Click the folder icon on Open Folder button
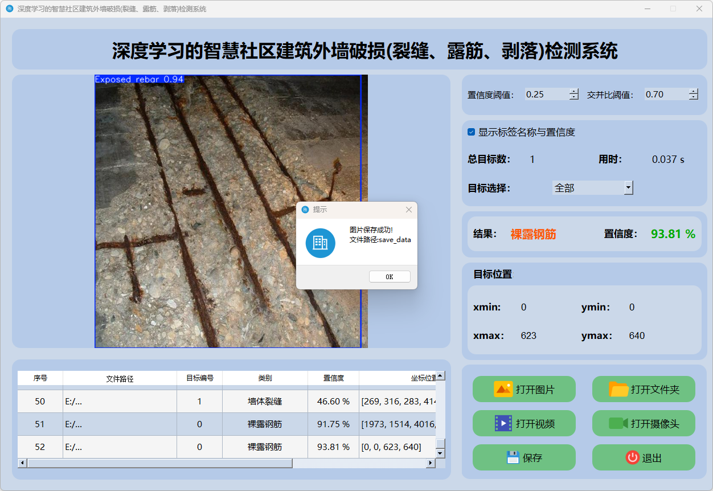The height and width of the screenshot is (491, 713). pos(618,390)
